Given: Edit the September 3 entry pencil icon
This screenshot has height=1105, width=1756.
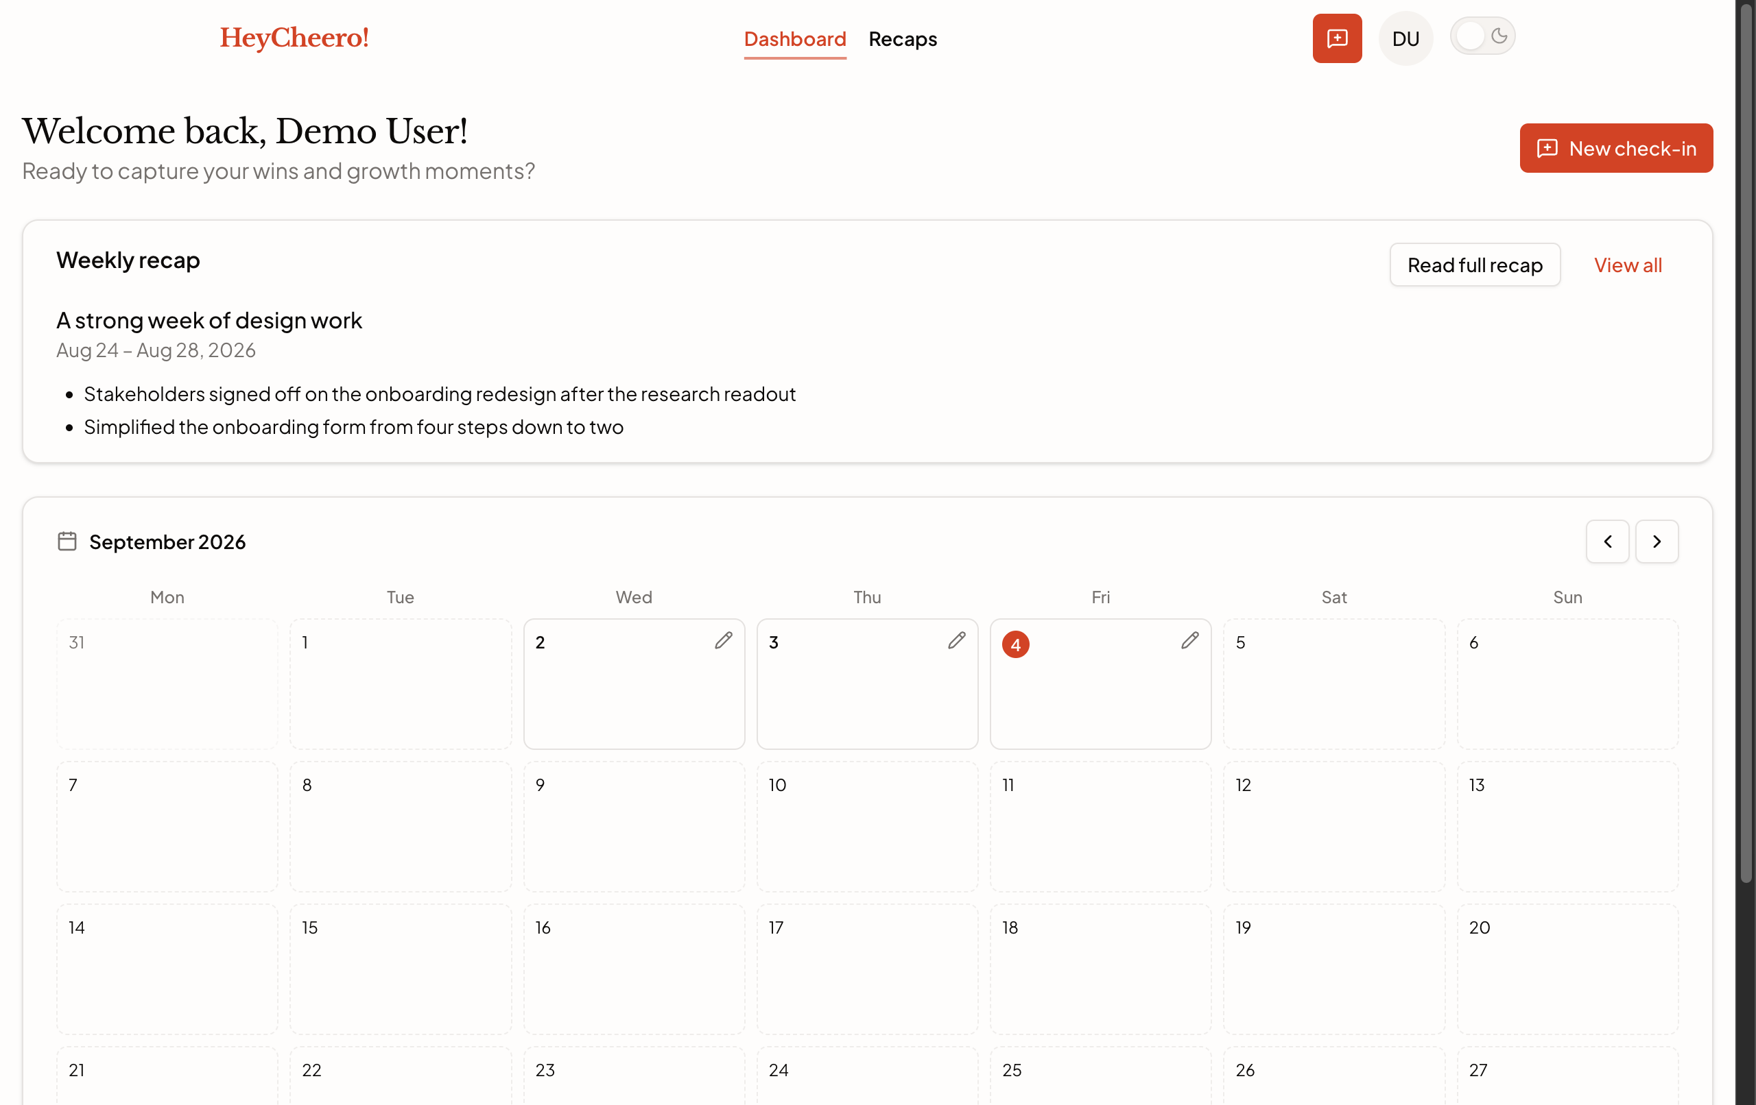Looking at the screenshot, I should tap(956, 641).
